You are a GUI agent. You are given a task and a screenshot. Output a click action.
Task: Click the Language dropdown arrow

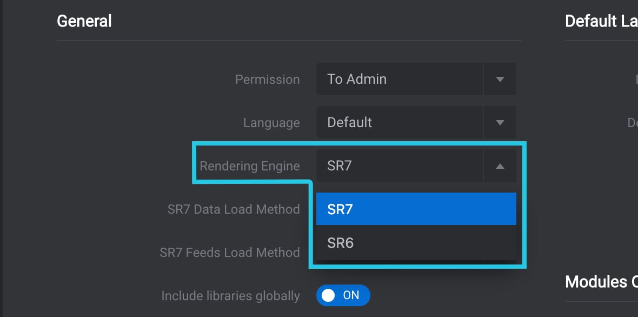coord(500,122)
